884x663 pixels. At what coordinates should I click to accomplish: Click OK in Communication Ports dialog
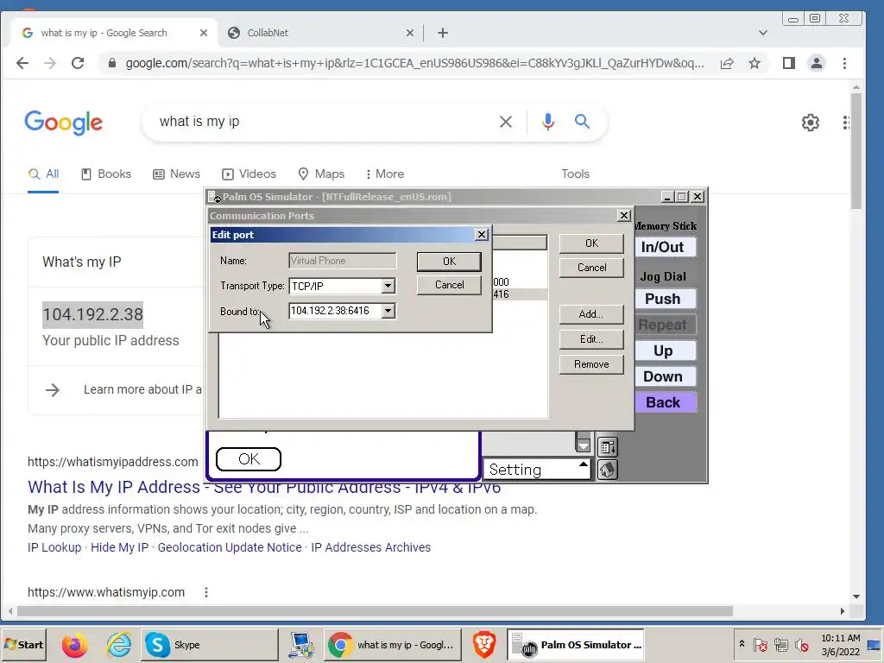591,243
